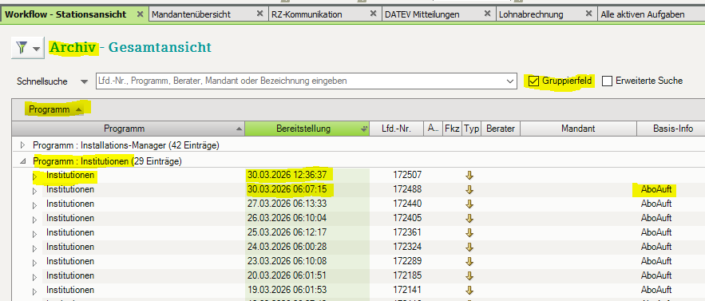Sort by the Bereitstellung column header
Viewport: 705px width, 301px height.
pyautogui.click(x=307, y=129)
